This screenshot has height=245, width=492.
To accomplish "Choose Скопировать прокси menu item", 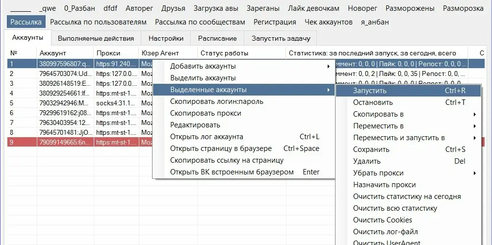I will pyautogui.click(x=244, y=113).
